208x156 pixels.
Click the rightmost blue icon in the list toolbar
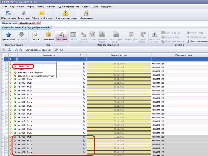[x=61, y=50]
